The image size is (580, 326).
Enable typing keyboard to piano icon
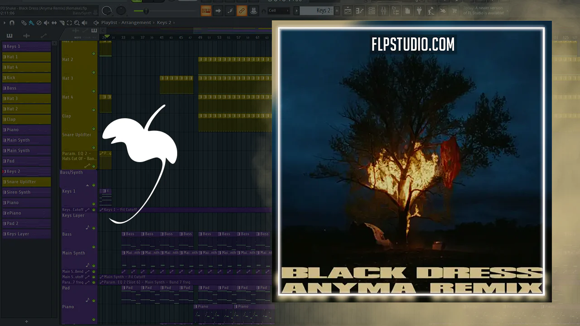pos(206,10)
